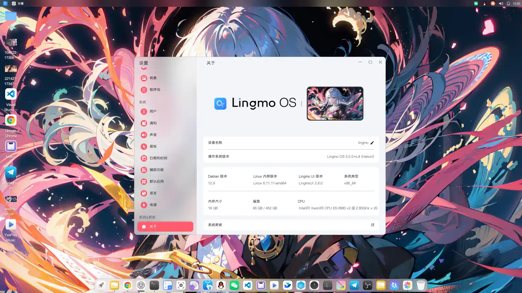This screenshot has width=522, height=293.
Task: Open 通知 (Notifications) settings in the sidebar
Action: point(153,123)
